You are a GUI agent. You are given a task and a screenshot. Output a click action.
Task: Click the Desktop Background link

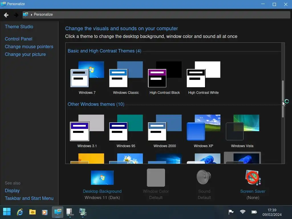tap(102, 191)
